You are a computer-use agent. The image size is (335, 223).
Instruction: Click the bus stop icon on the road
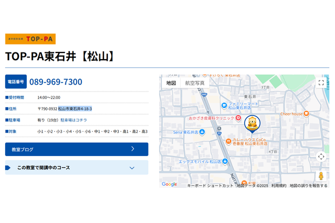pos(219,128)
